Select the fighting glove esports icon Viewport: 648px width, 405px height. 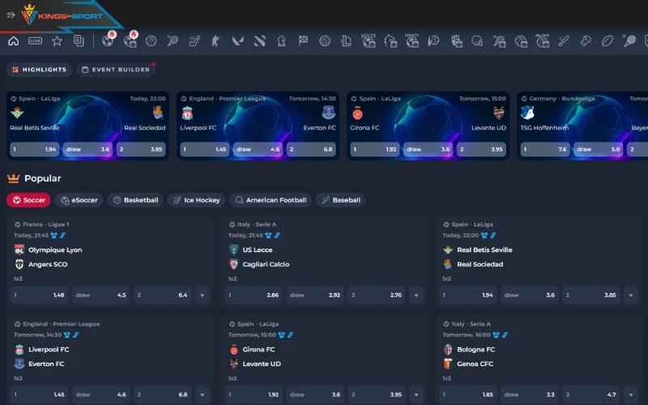tap(456, 41)
